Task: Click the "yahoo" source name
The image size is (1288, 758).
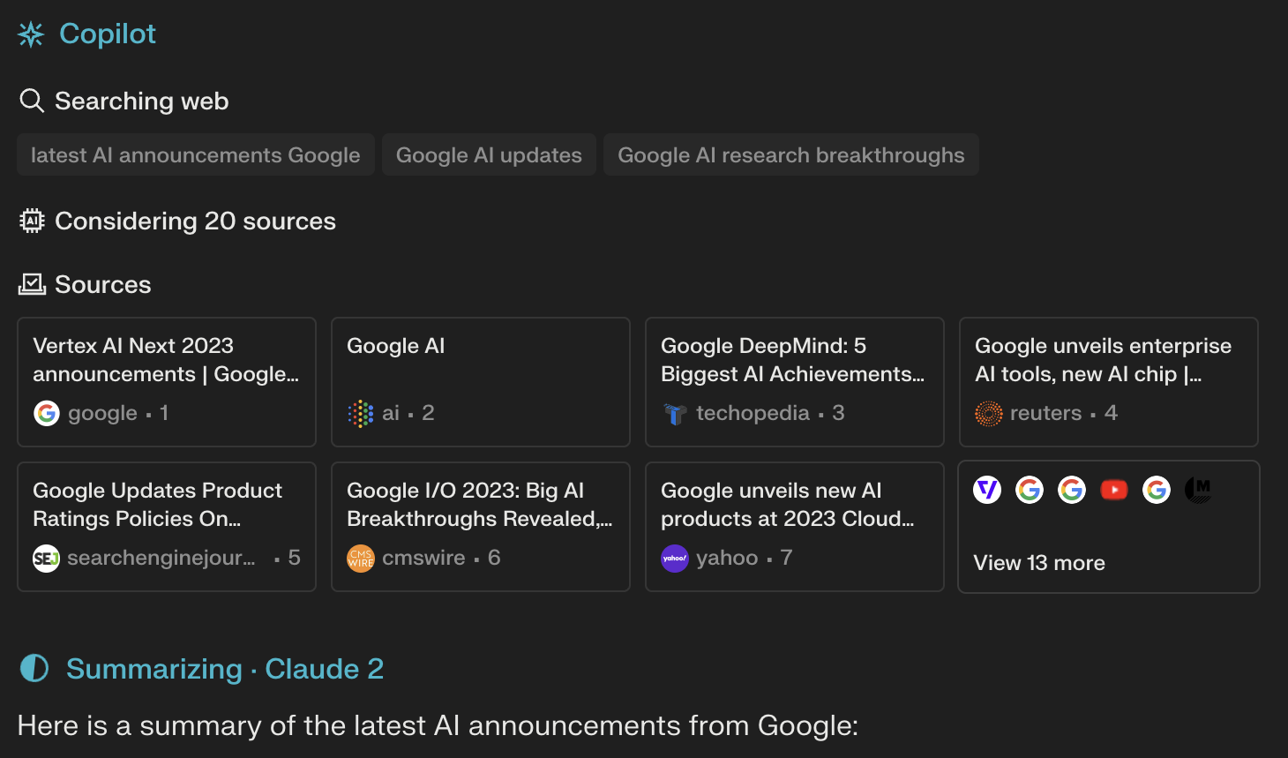Action: (x=727, y=558)
